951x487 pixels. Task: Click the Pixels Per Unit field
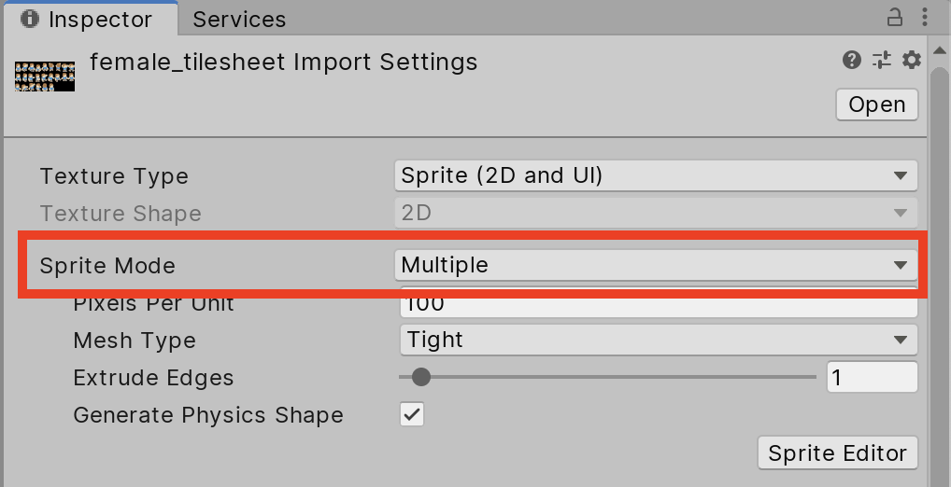click(x=659, y=304)
